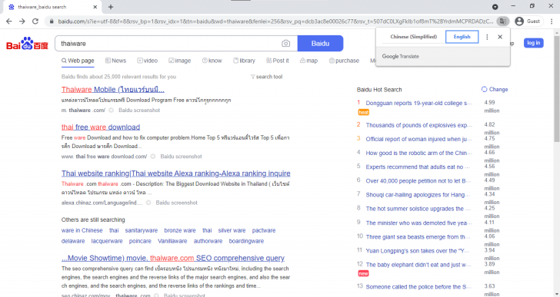Click related search authorware
This screenshot has width=560, height=297.
(208, 241)
